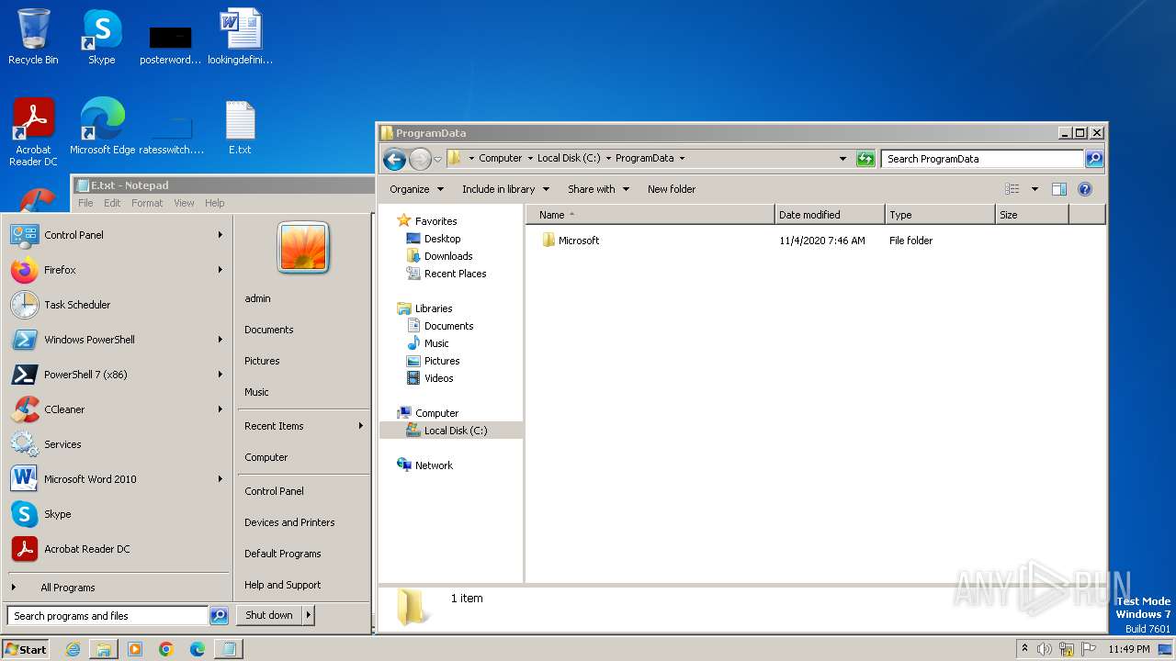This screenshot has width=1176, height=661.
Task: Click Local Disk (C:) breadcrumb in address bar
Action: (x=569, y=158)
